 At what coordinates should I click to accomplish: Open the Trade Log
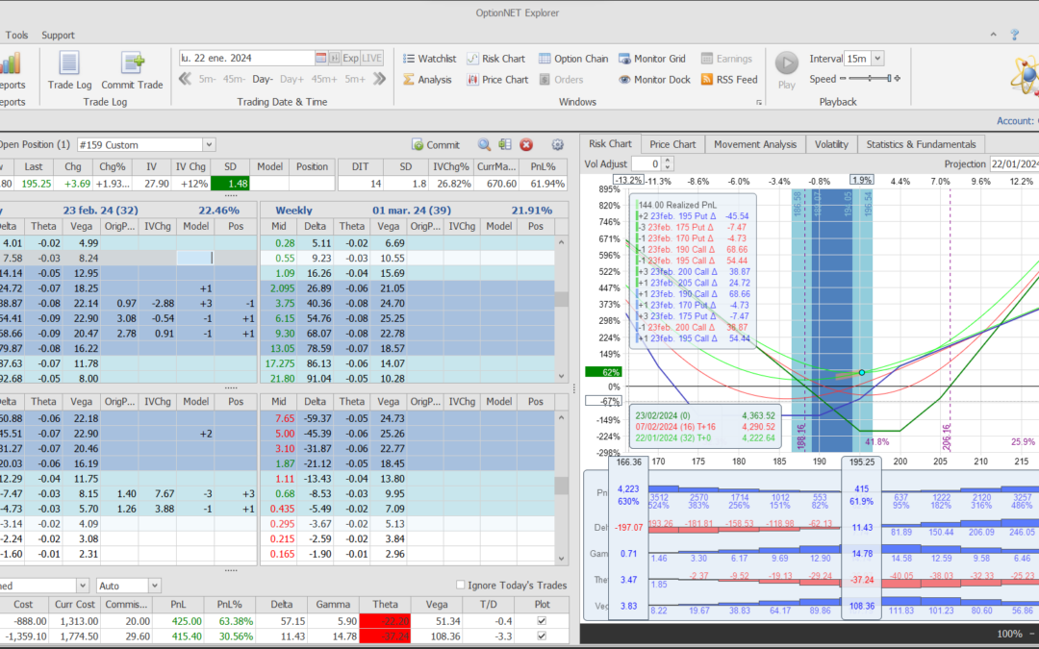click(69, 70)
